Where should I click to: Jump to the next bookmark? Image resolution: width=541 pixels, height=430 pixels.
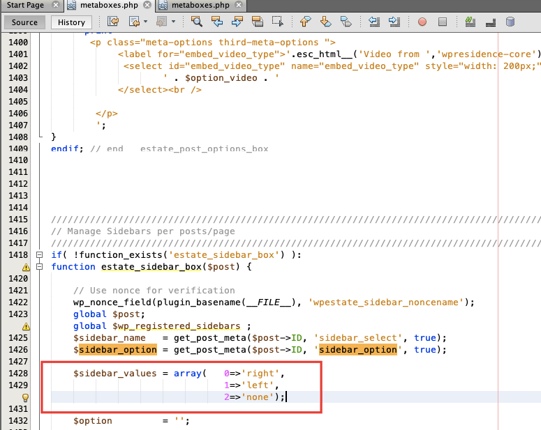tap(325, 22)
